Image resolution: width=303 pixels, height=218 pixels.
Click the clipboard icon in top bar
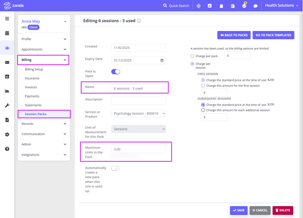click(221, 6)
